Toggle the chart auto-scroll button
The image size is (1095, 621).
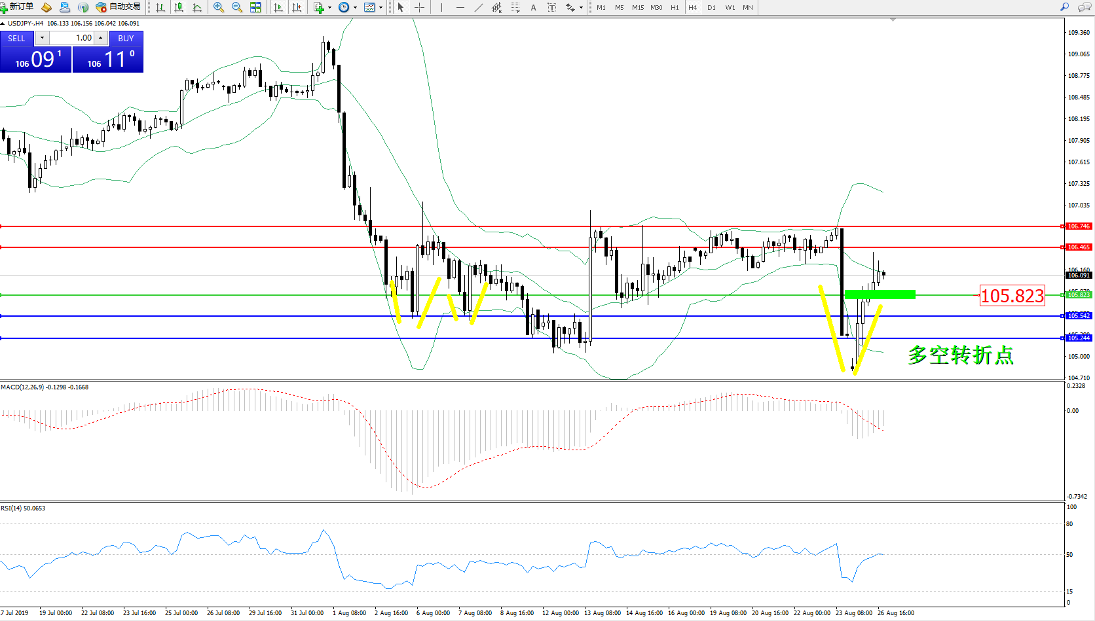tap(278, 7)
